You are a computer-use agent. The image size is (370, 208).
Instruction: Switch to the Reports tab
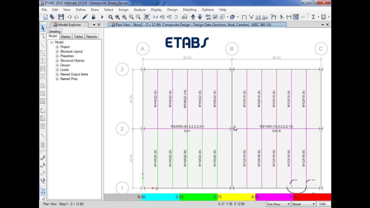[x=92, y=36]
